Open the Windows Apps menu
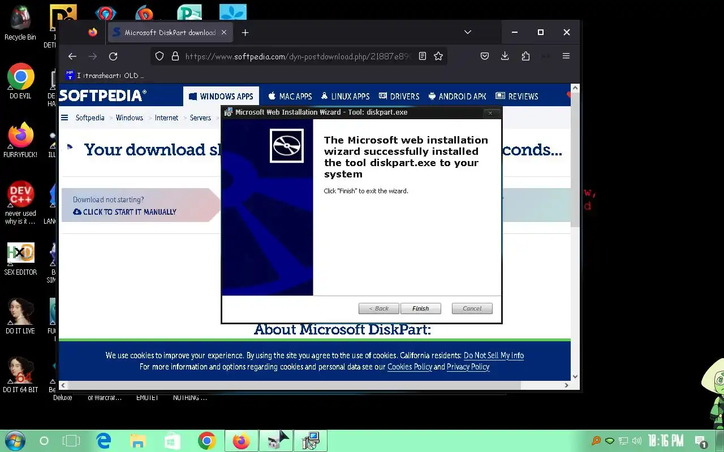724x452 pixels. (x=221, y=96)
